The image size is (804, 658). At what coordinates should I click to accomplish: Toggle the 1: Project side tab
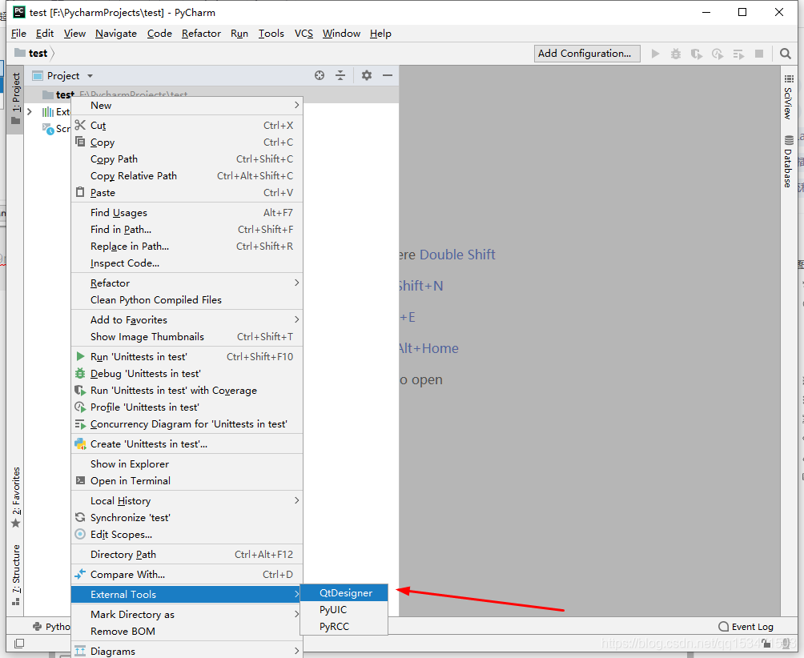click(16, 98)
